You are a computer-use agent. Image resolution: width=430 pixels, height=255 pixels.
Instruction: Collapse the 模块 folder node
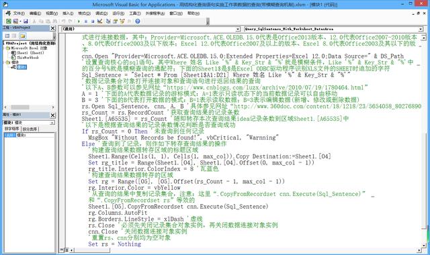coord(4,62)
